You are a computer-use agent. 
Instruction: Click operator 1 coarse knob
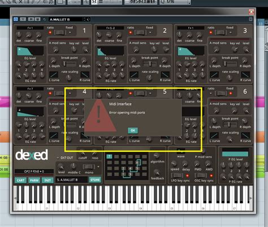coord(29,35)
